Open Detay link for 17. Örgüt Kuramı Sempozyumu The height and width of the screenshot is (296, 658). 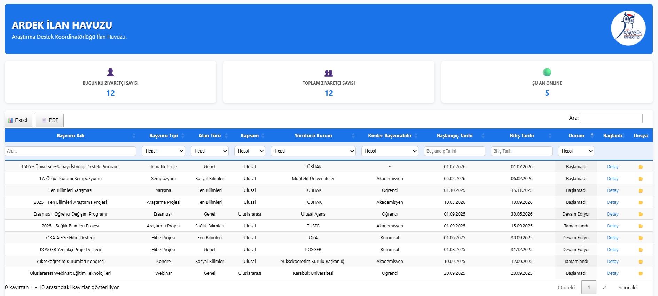(612, 179)
